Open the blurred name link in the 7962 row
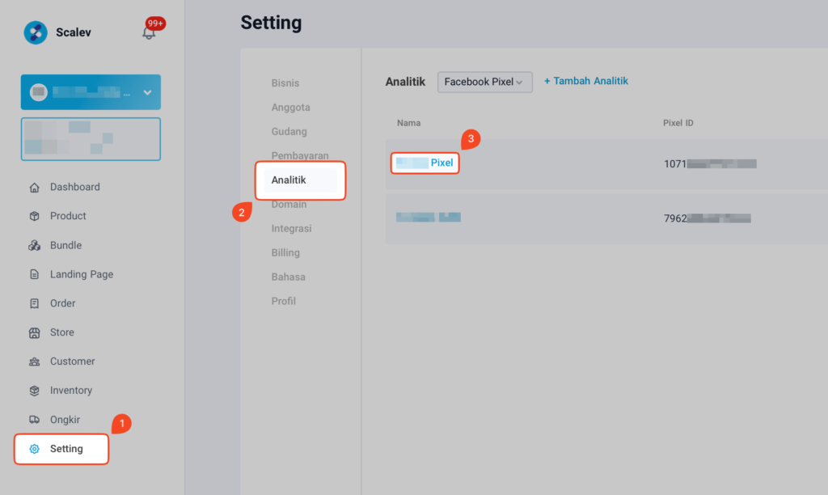The width and height of the screenshot is (828, 495). coord(429,217)
